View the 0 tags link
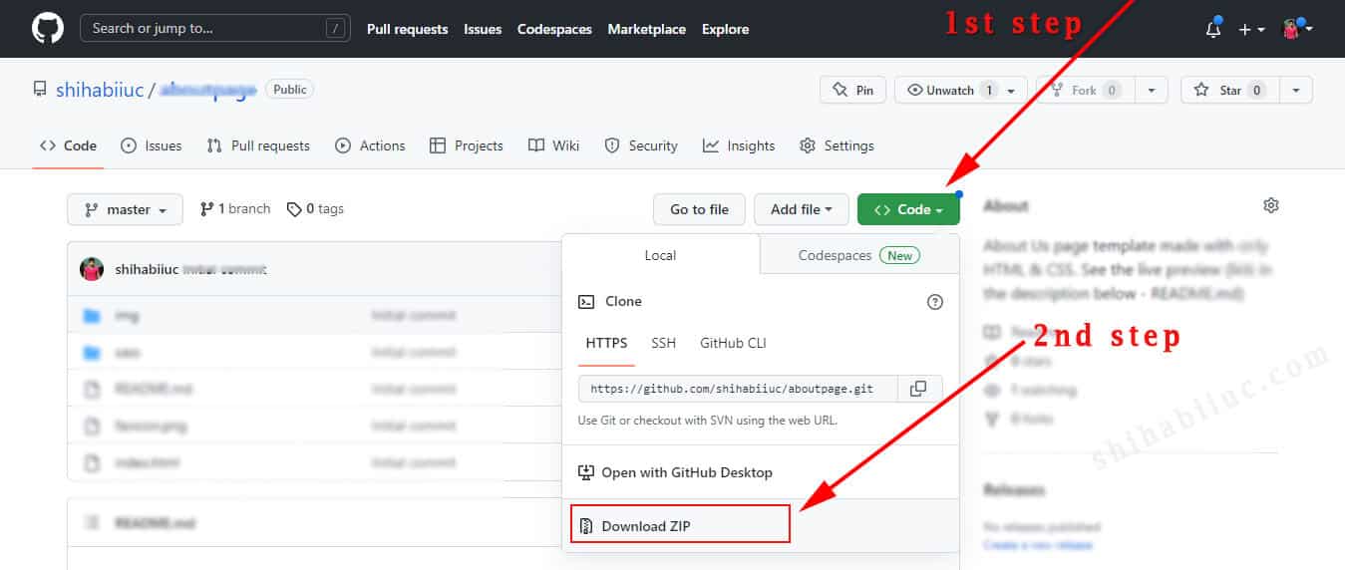 (x=315, y=209)
